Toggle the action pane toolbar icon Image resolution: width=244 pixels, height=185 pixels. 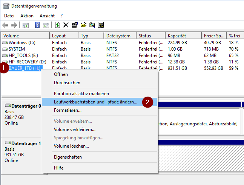[x=46, y=25]
